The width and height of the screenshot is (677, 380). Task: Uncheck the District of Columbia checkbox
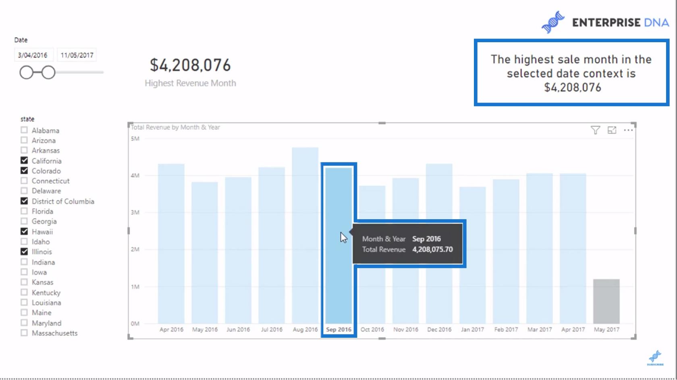point(24,201)
